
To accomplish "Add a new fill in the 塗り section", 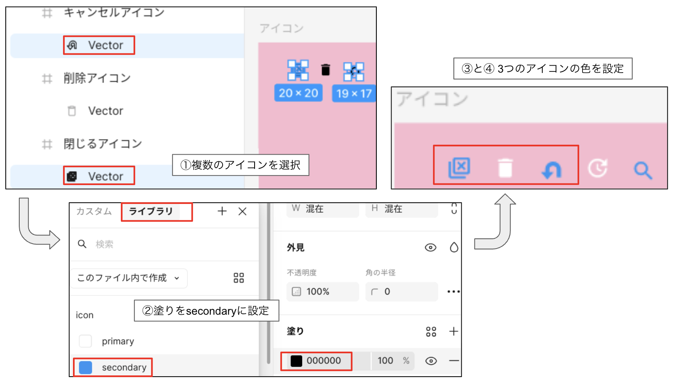I will 453,331.
